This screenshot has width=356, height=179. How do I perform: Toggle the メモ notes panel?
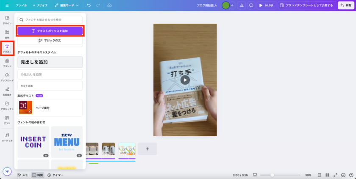click(22, 175)
